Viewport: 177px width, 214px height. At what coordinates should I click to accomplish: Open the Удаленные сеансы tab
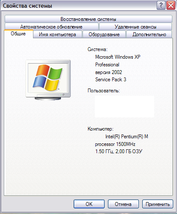tap(136, 27)
